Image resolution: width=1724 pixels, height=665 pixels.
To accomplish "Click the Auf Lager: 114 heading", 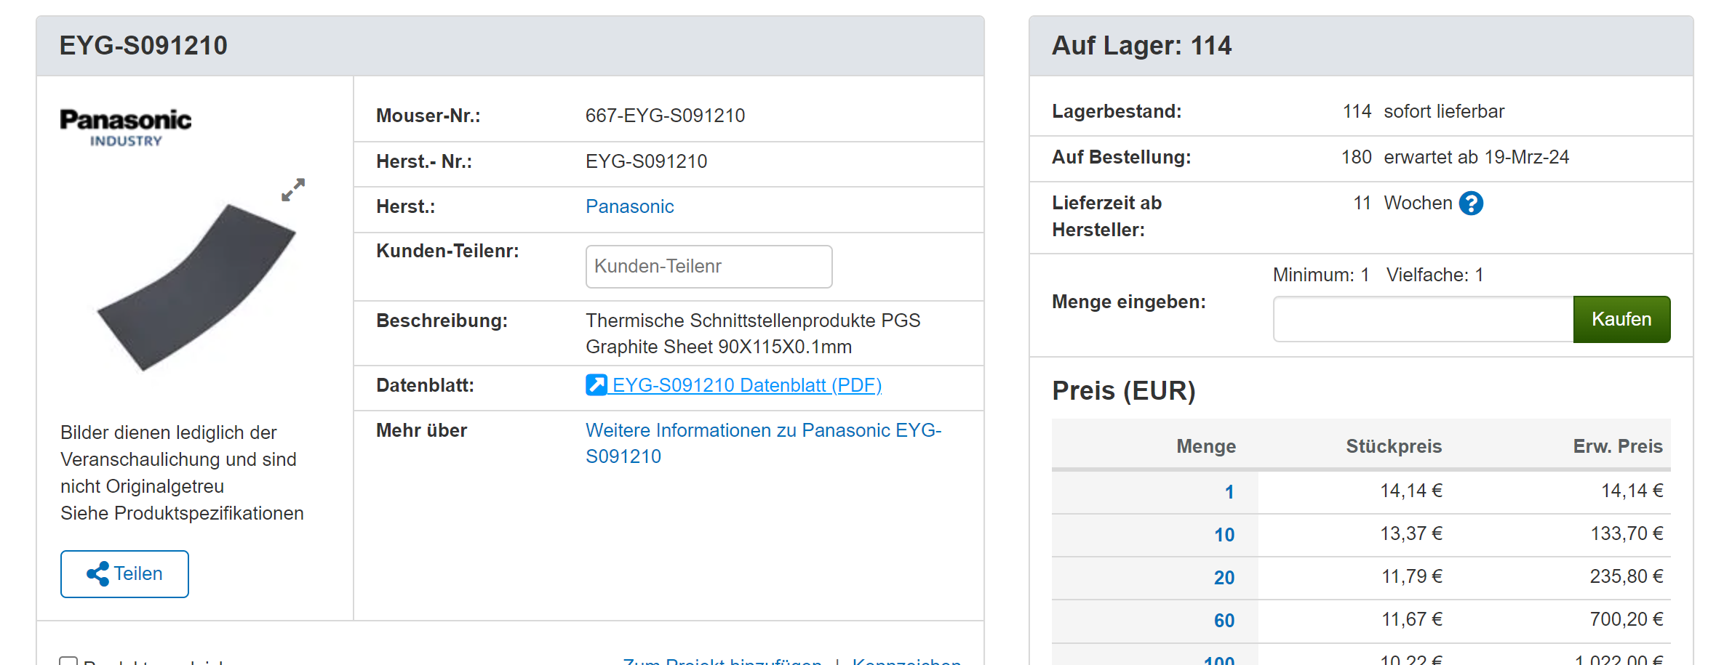I will point(1141,46).
